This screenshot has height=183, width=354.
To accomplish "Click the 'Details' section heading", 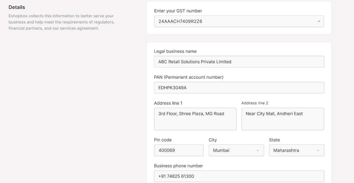I will 17,7.
